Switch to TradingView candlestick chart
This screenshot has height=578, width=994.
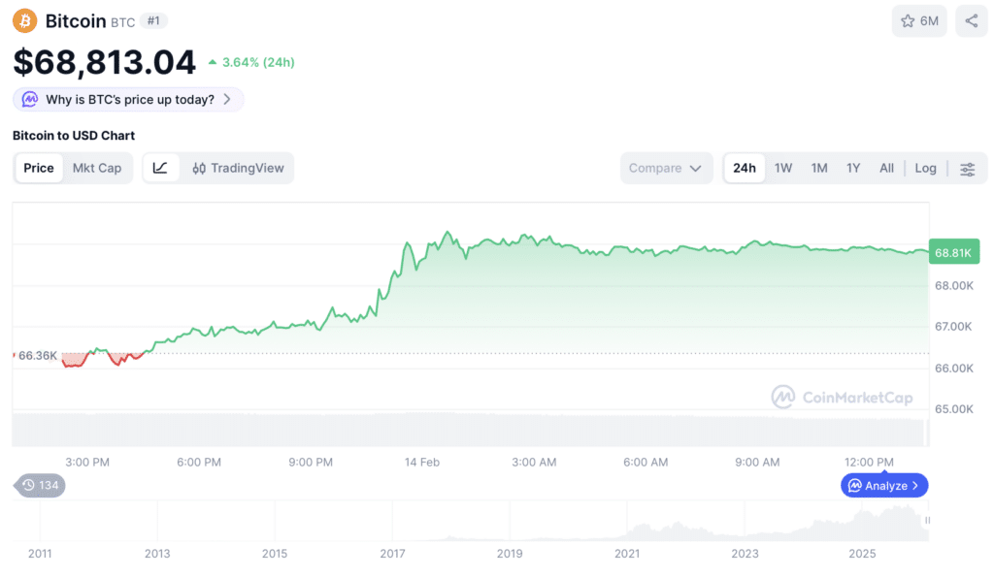(x=239, y=168)
